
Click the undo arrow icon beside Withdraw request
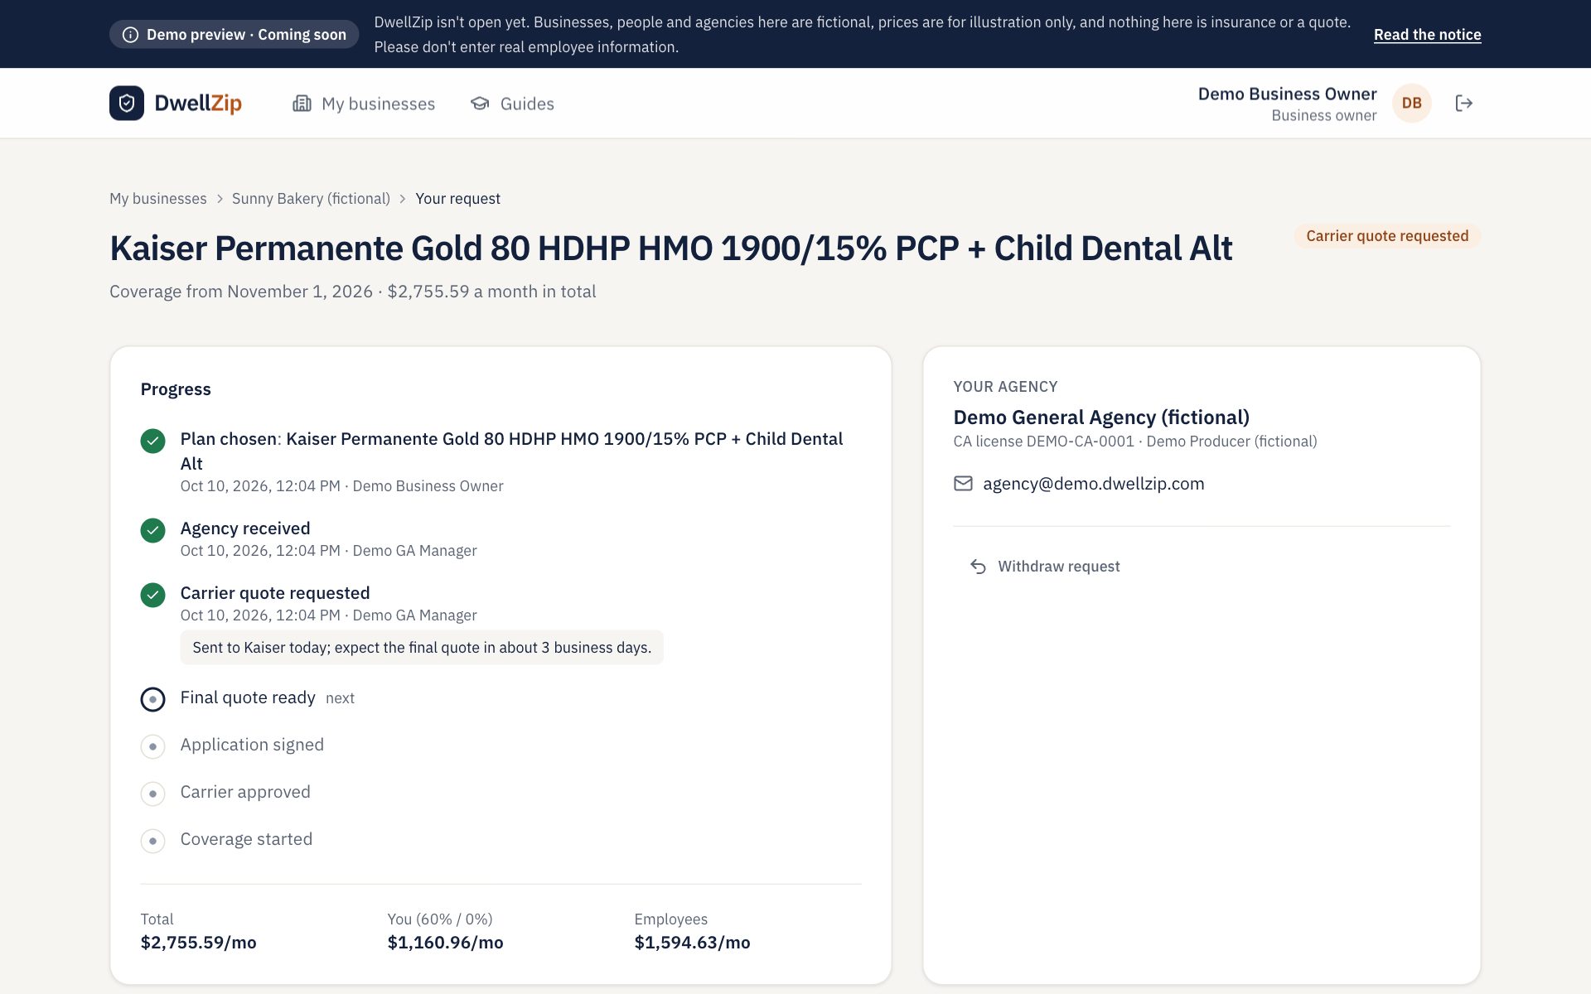(978, 567)
